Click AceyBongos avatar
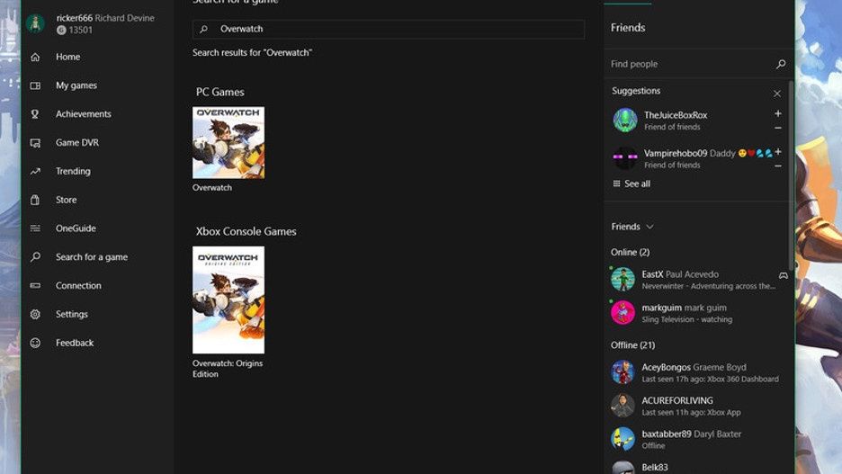Screen dimensions: 842x474 [623, 372]
